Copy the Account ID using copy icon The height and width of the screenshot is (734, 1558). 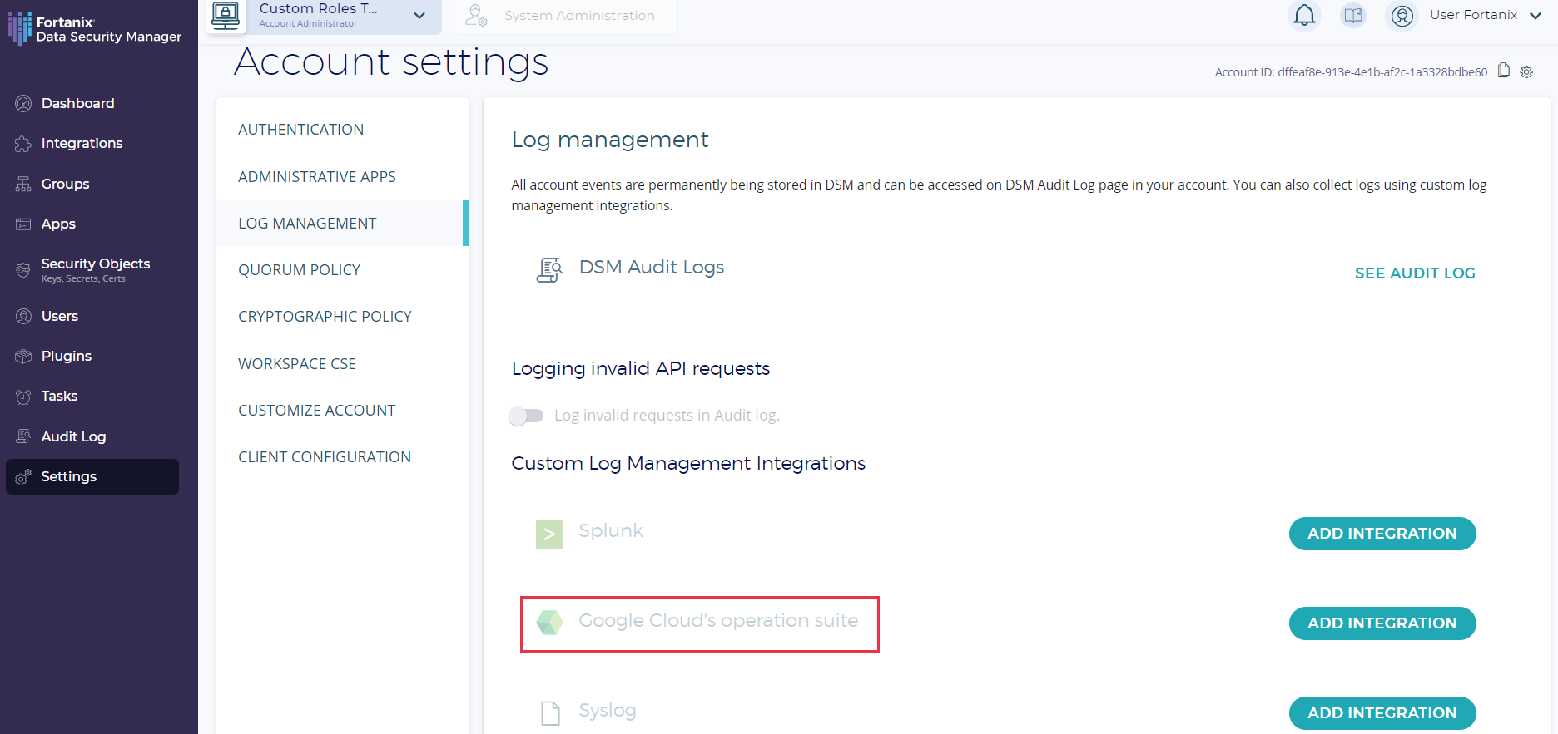coord(1504,71)
